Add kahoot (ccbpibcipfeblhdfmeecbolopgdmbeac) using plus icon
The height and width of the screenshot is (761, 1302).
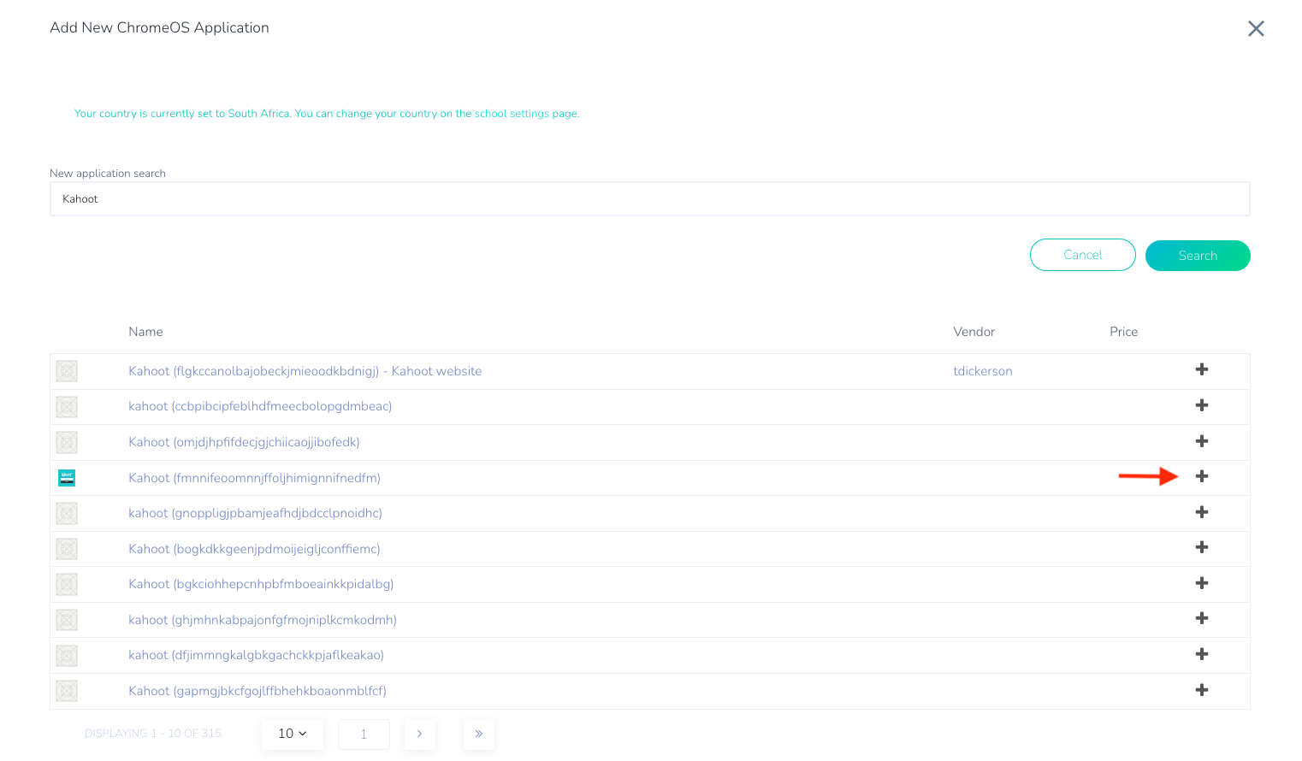point(1201,405)
